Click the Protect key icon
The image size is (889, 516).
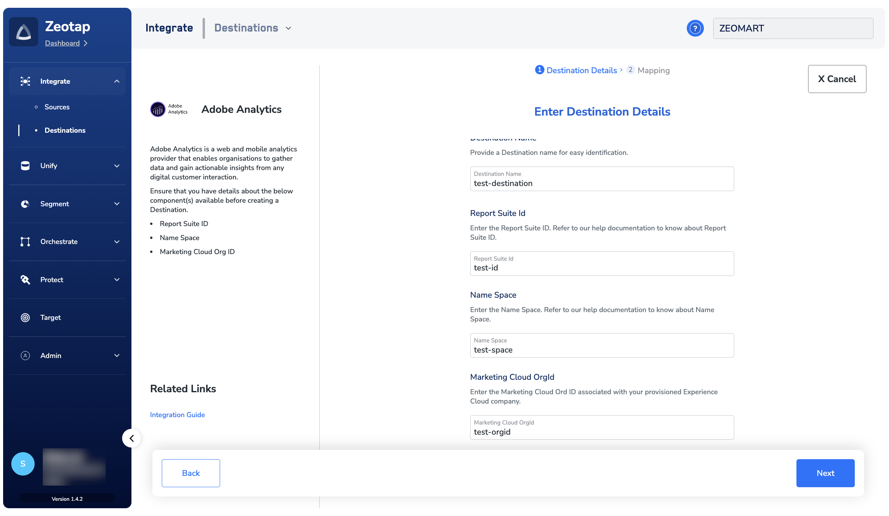coord(25,279)
